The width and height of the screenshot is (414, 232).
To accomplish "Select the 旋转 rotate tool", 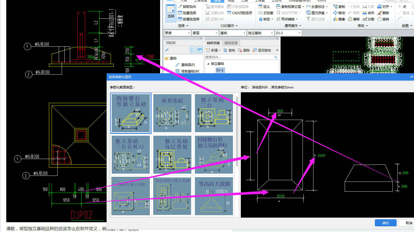I will pyautogui.click(x=383, y=19).
